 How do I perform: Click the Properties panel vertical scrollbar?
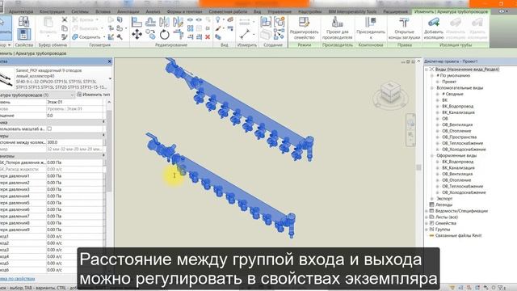point(109,151)
